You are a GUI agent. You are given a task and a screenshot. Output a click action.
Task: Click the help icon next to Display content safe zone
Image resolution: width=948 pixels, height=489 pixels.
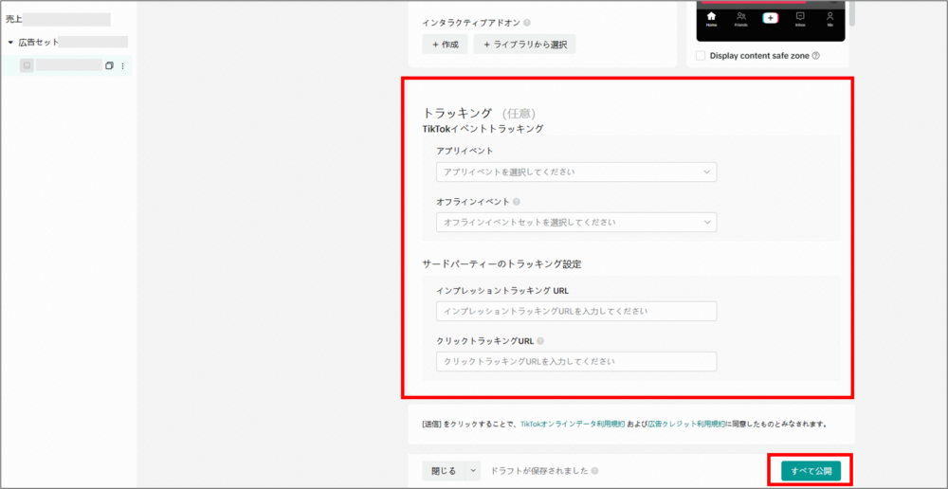(x=815, y=56)
